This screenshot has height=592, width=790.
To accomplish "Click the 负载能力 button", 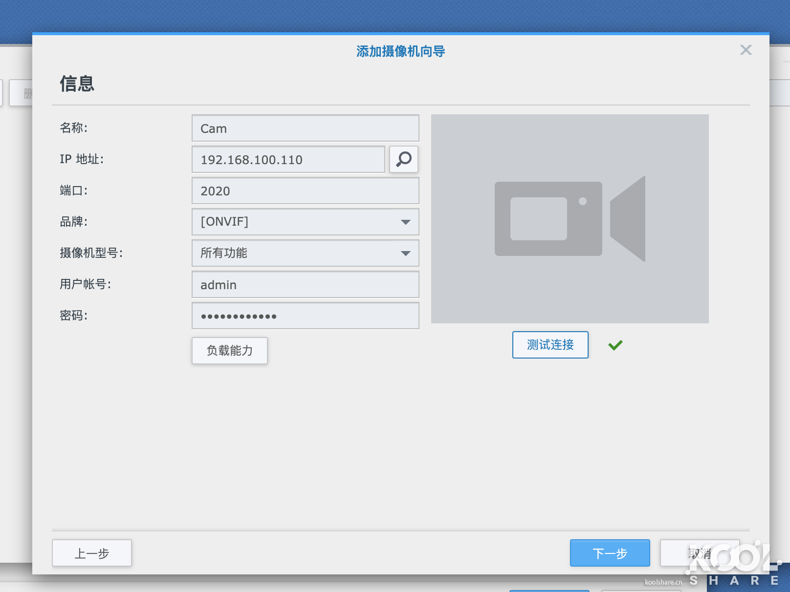I will 230,351.
